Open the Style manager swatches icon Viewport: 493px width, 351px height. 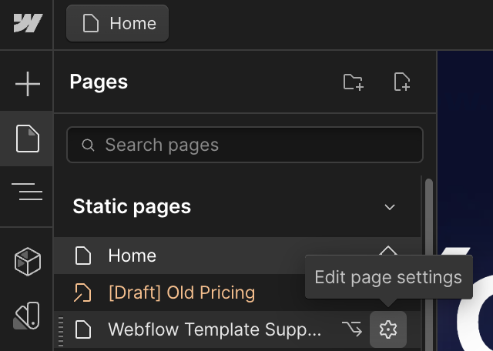(x=26, y=316)
